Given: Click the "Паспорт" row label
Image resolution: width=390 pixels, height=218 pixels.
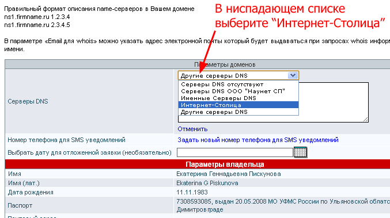Looking at the screenshot, I should click(x=20, y=205).
